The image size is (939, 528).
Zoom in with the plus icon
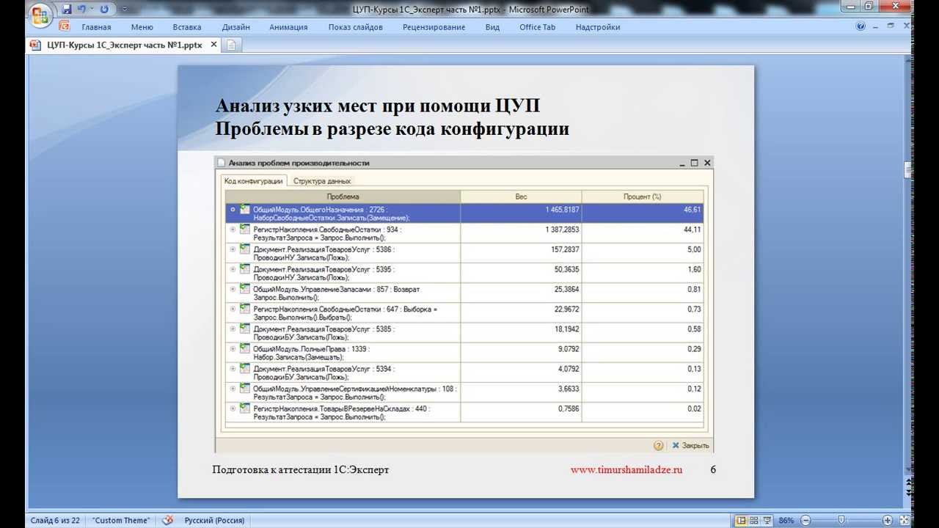[888, 521]
